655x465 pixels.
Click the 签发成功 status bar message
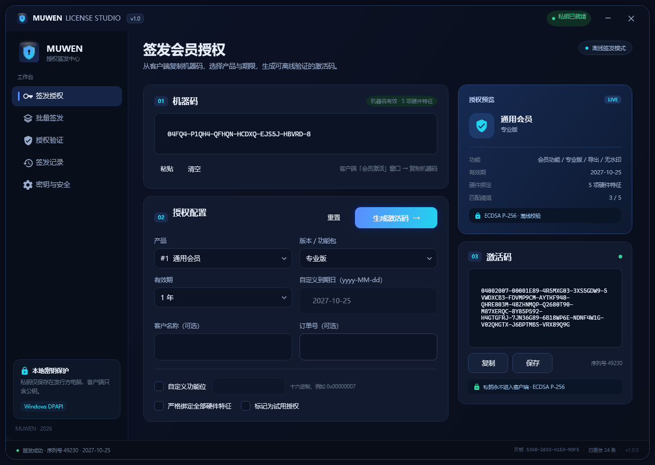click(67, 450)
